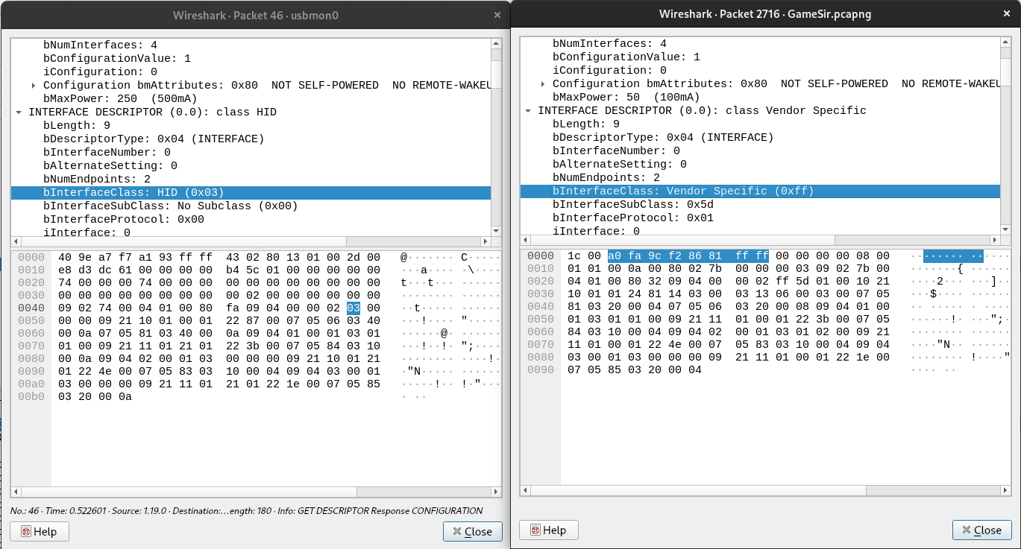Click the Help life-ring icon in usbmon0 dialog
1021x549 pixels.
(x=25, y=531)
